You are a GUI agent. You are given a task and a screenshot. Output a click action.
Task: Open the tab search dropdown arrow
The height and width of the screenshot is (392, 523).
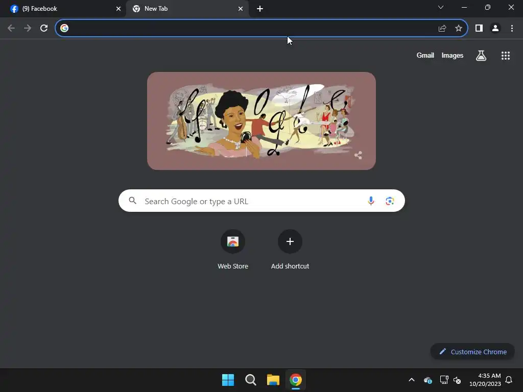441,7
